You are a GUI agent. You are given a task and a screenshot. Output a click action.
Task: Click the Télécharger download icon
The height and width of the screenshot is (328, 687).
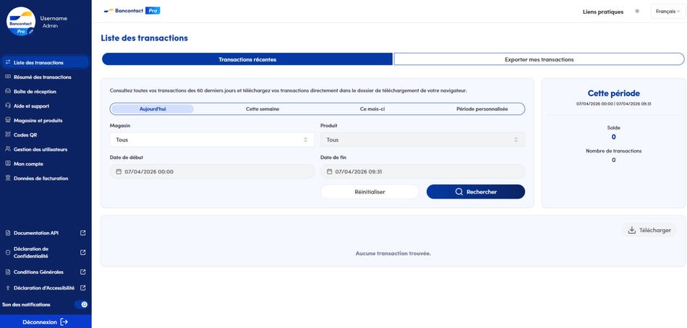tap(631, 230)
